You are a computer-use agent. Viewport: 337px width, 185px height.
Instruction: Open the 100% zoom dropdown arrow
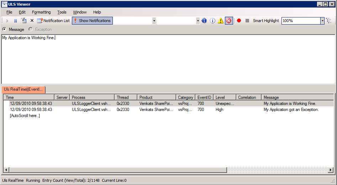pos(322,21)
